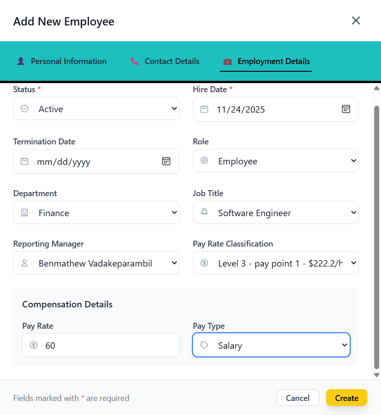
Task: Click the phone icon on Contact Details tab
Action: pyautogui.click(x=135, y=61)
